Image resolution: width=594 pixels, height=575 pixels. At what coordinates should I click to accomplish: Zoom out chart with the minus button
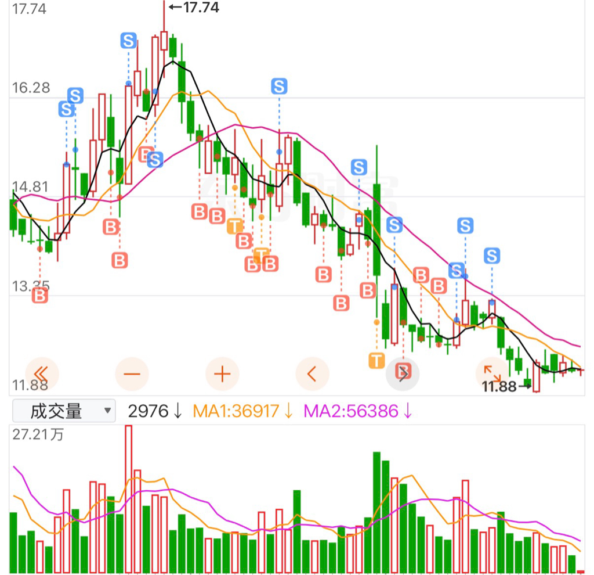(x=132, y=374)
